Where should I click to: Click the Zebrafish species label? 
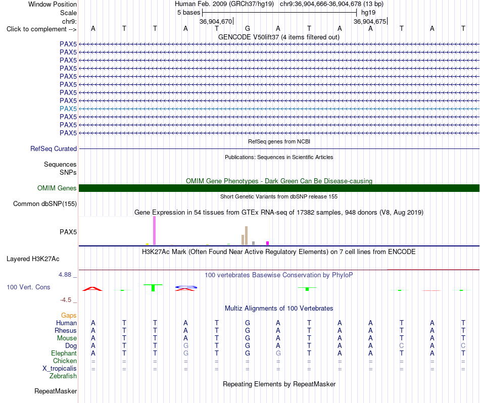coord(63,376)
